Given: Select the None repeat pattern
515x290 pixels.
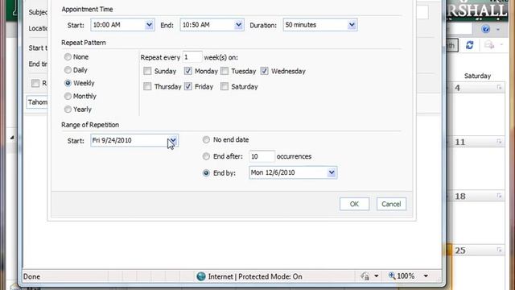Looking at the screenshot, I should 68,57.
